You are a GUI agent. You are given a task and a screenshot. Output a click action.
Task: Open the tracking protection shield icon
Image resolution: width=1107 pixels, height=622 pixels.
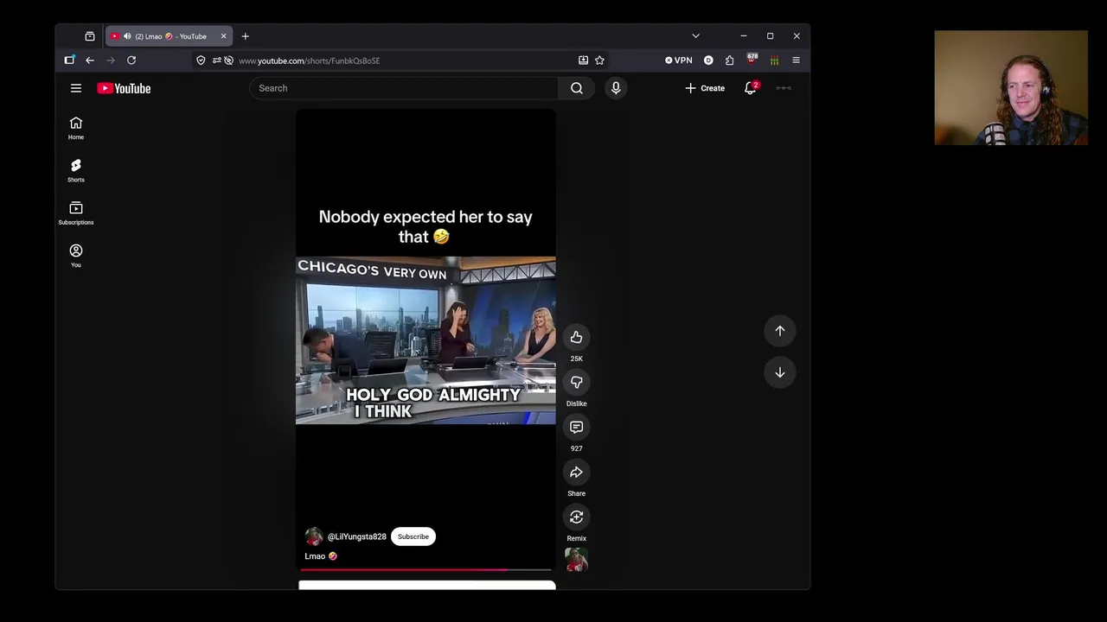pos(201,60)
